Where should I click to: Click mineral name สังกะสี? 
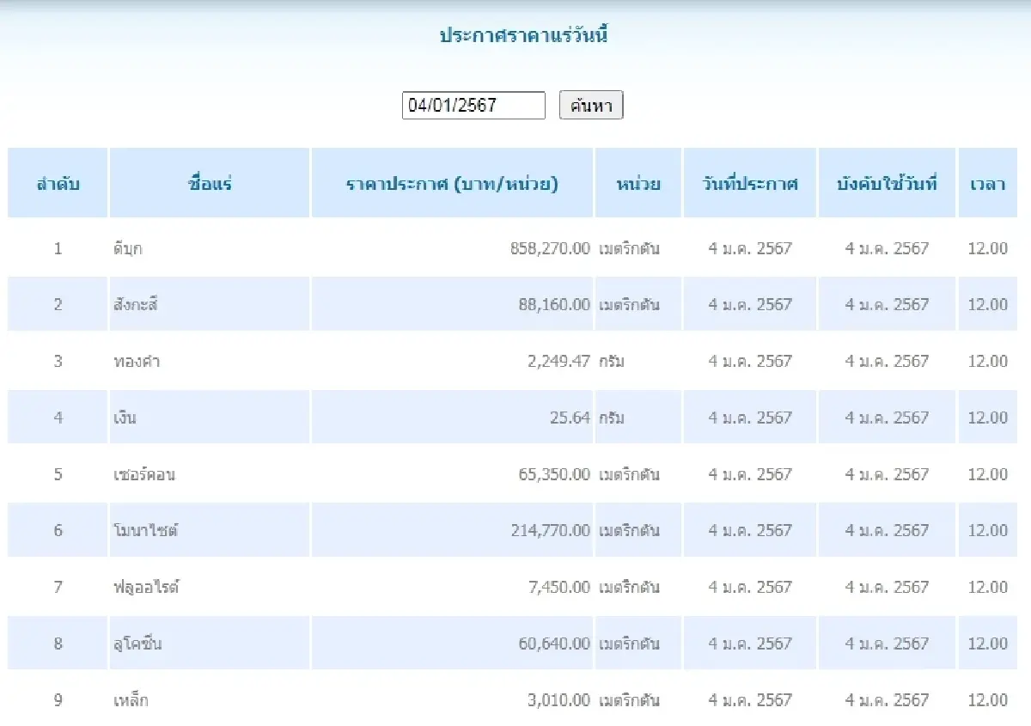(x=136, y=304)
